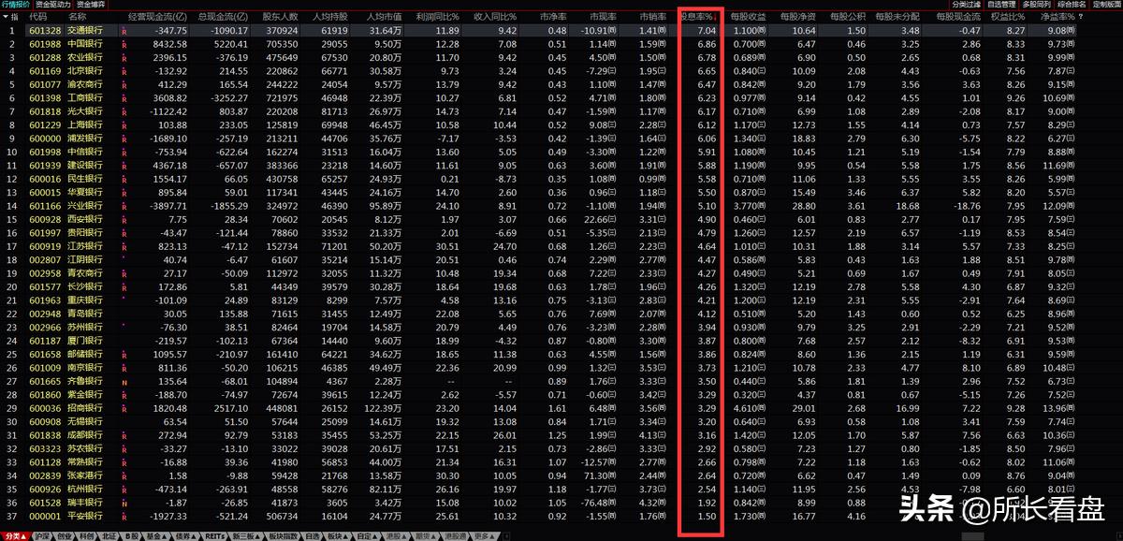Viewport: 1123px width, 541px height.
Task: Sort by the 代码 column header
Action: pos(38,17)
